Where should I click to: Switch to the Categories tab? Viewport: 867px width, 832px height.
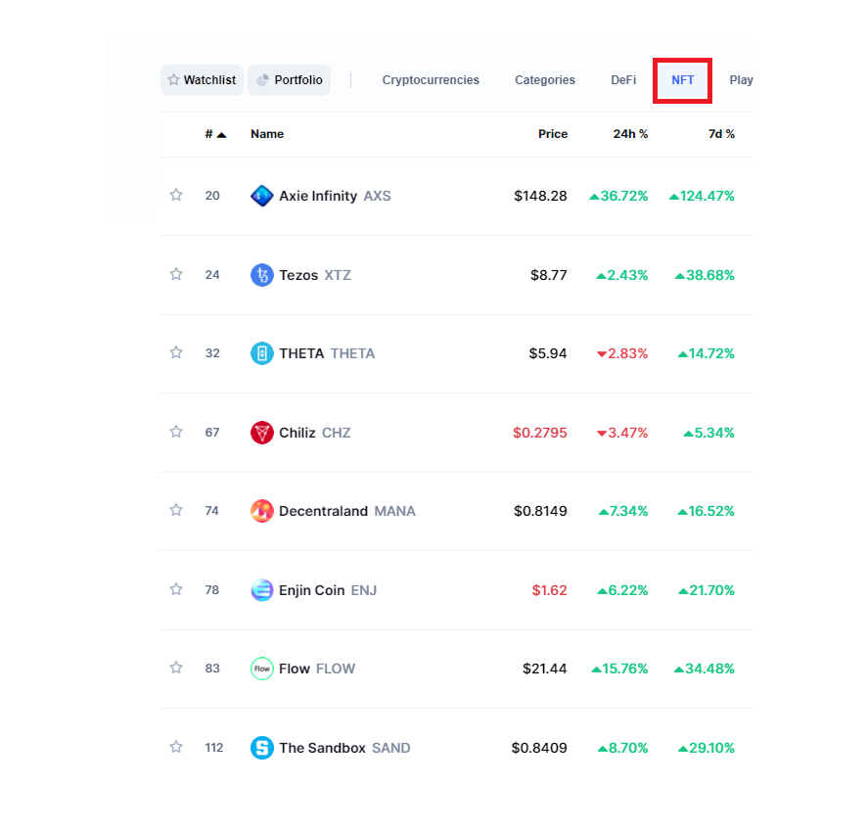click(545, 80)
